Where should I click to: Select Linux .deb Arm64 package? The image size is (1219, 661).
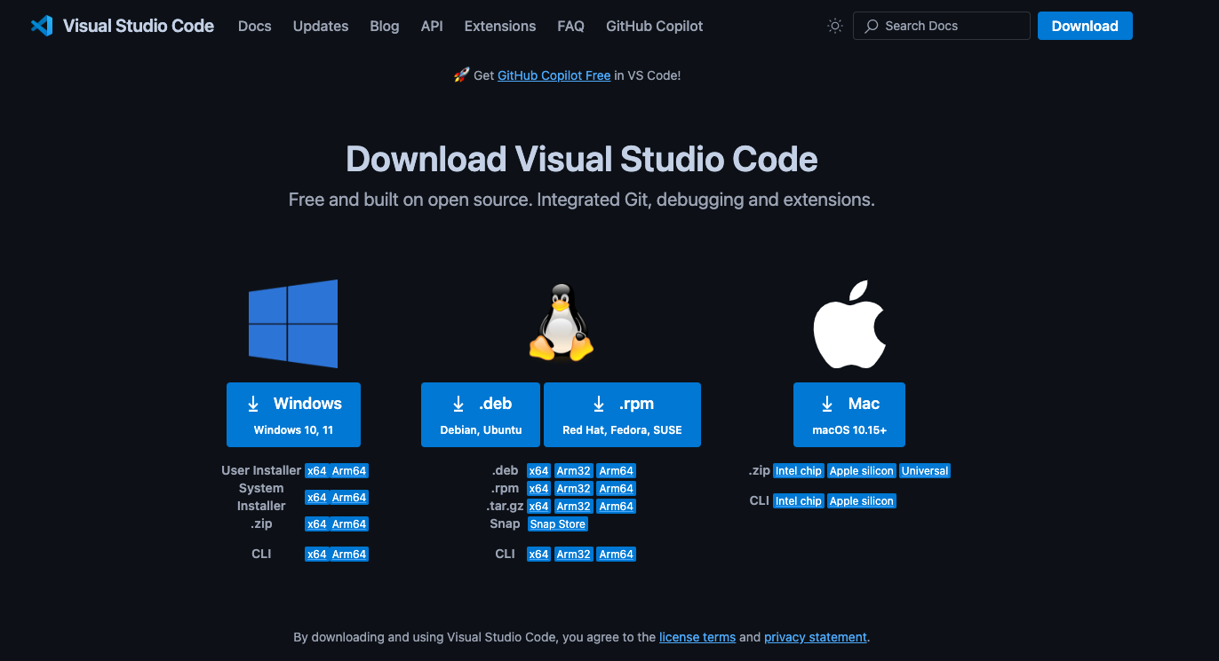tap(617, 471)
